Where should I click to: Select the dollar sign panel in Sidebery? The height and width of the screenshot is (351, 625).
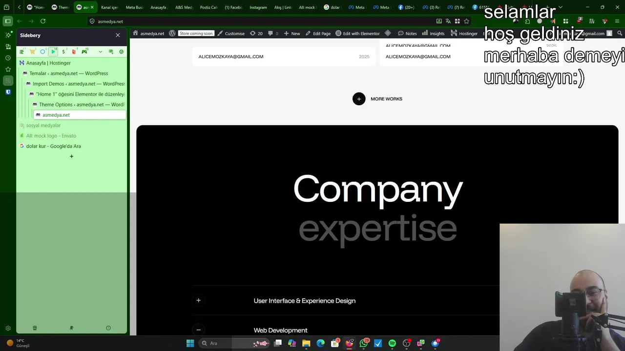tap(64, 52)
